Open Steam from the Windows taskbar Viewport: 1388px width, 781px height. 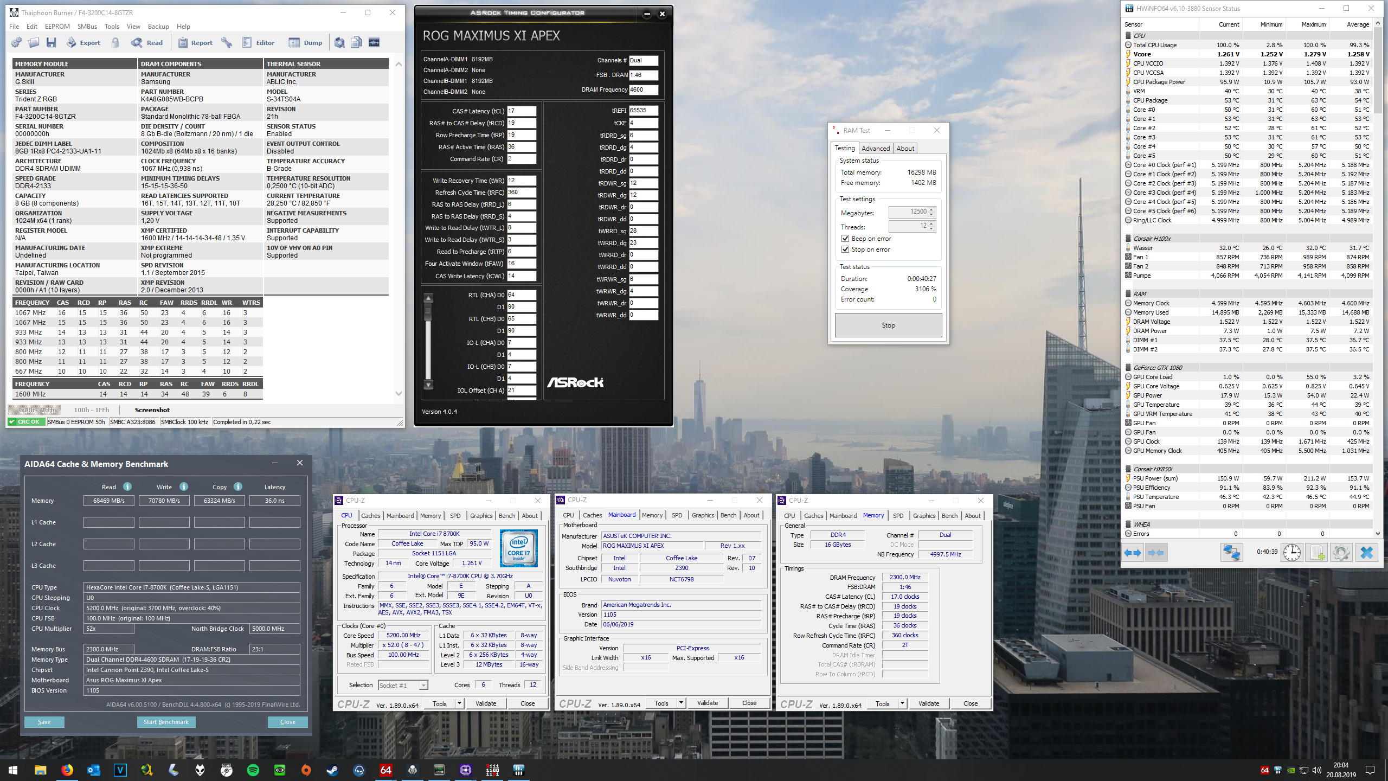pos(332,770)
